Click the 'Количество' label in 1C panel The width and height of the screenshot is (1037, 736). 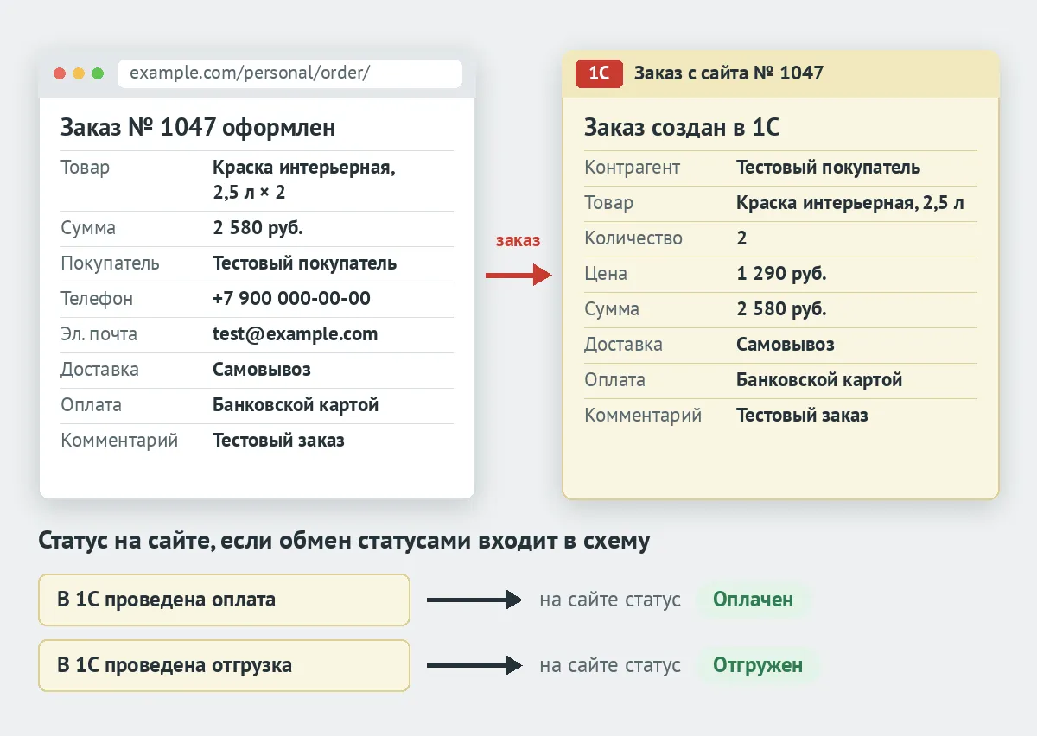click(633, 238)
